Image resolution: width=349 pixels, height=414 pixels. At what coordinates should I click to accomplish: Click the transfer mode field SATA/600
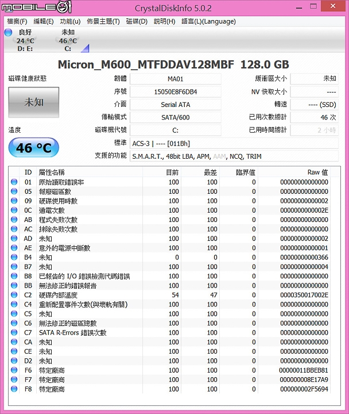point(175,117)
